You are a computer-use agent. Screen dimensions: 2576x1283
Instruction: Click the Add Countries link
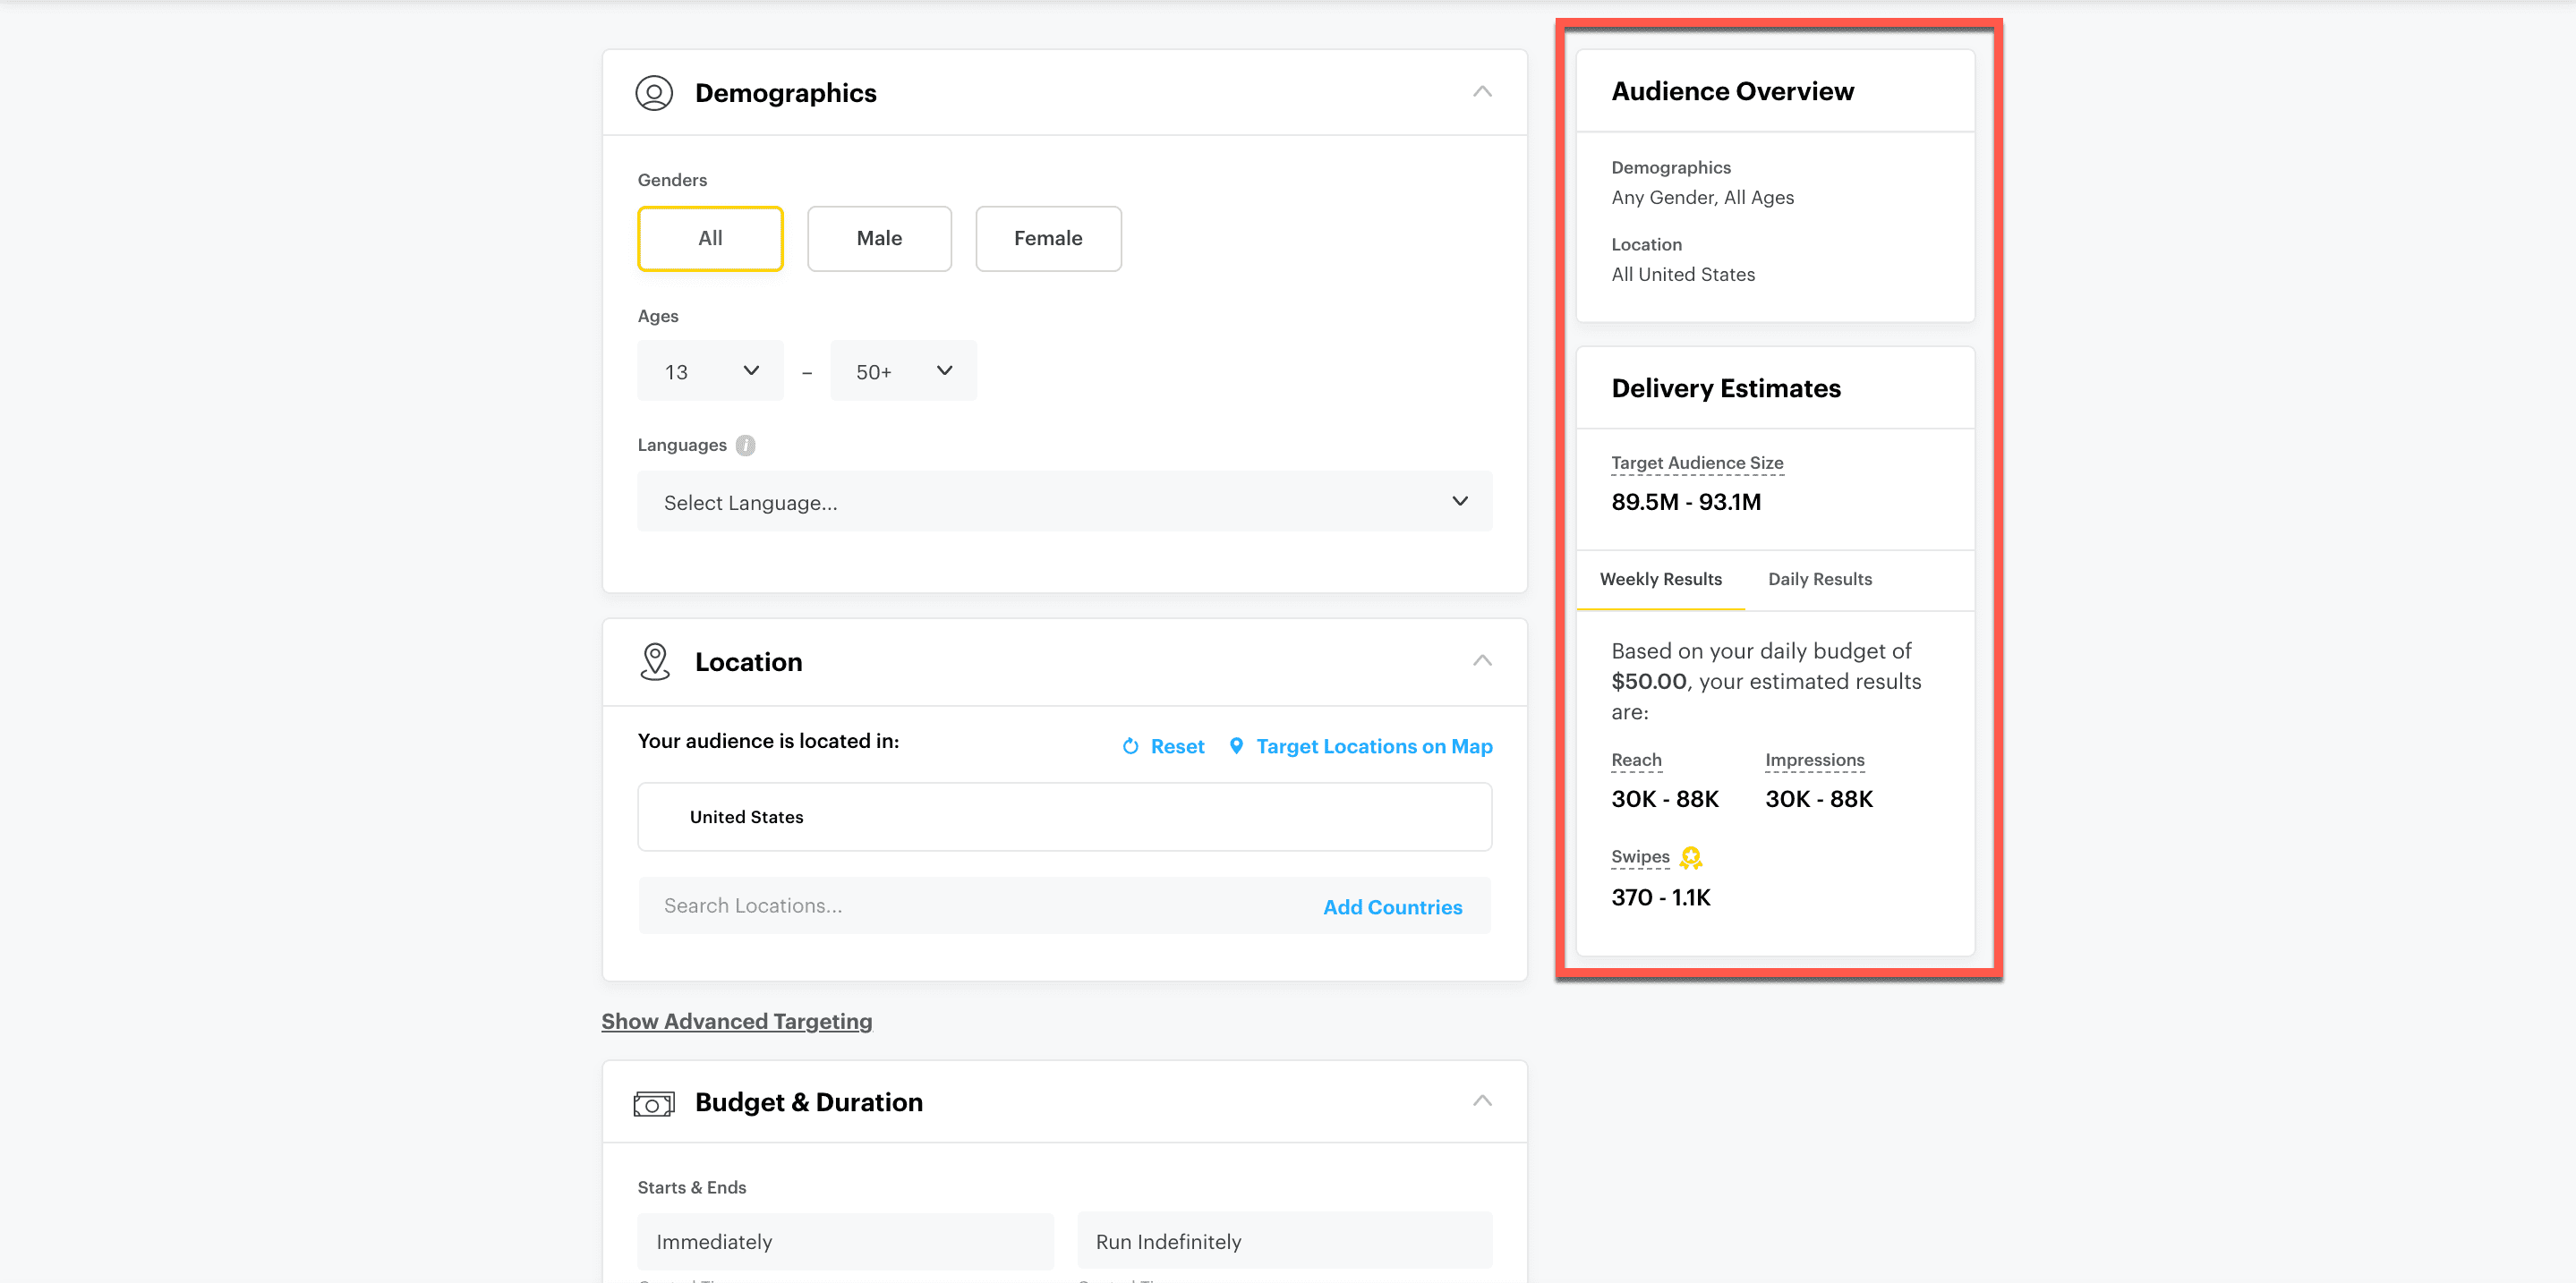[1392, 907]
